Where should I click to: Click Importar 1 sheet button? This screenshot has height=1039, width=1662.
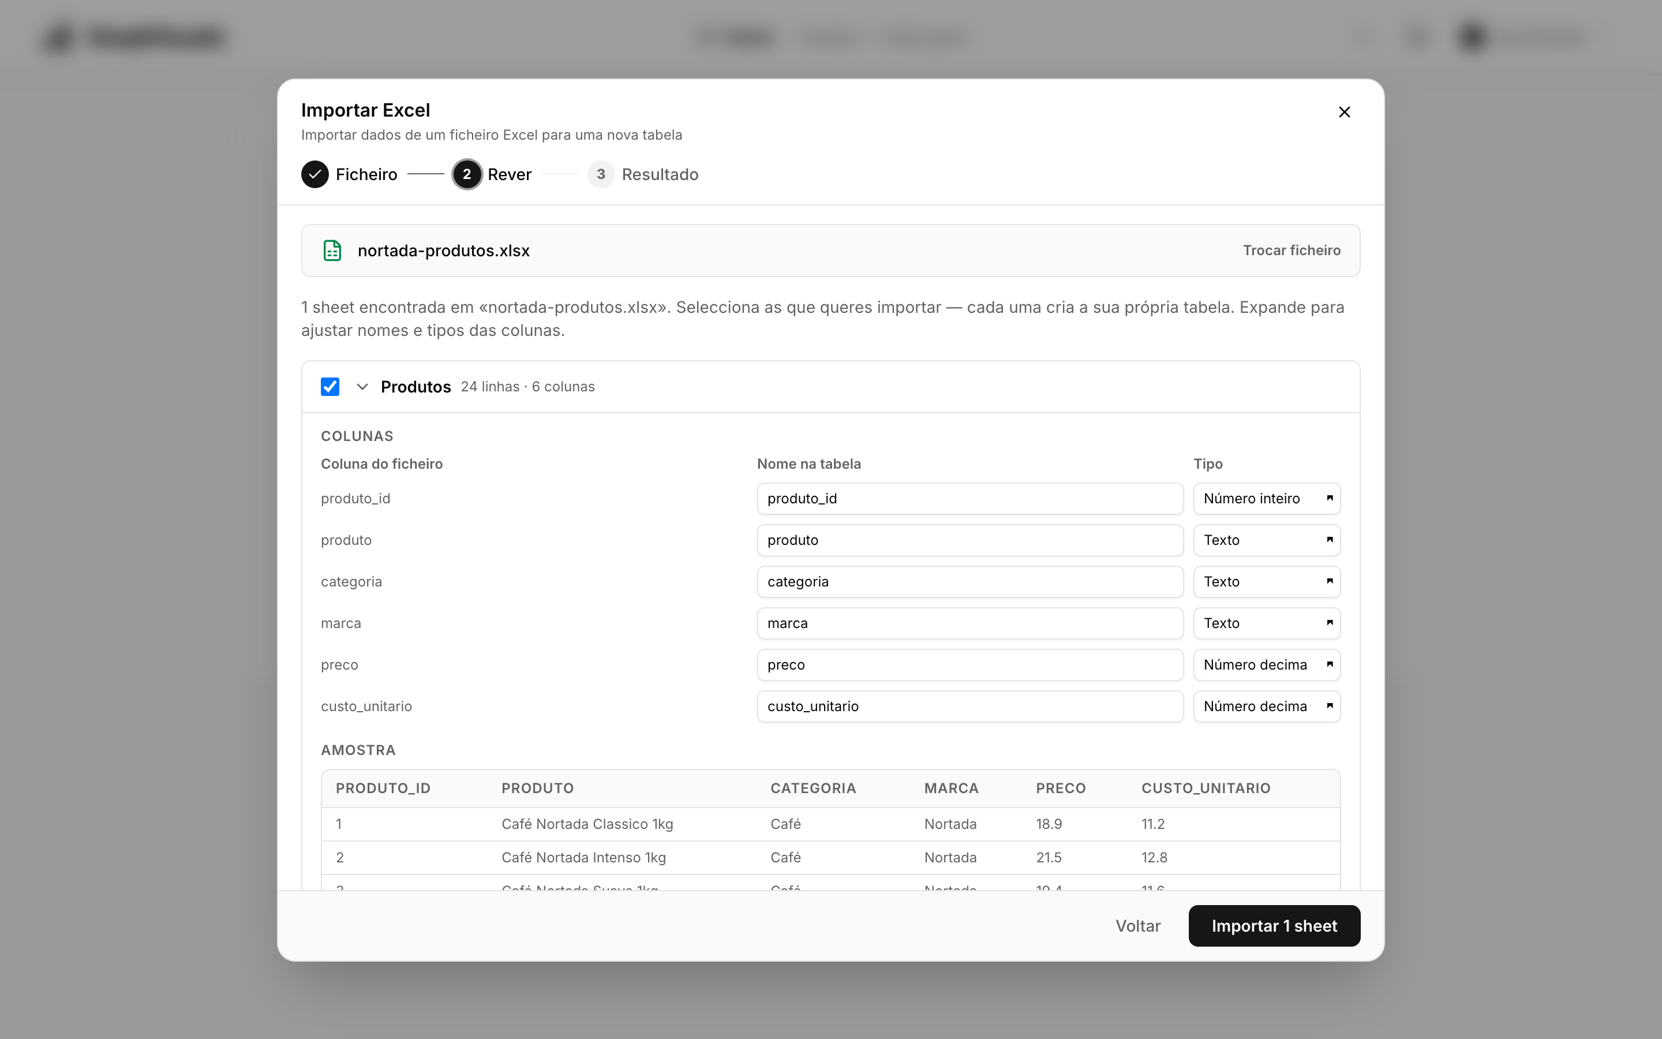click(x=1274, y=926)
